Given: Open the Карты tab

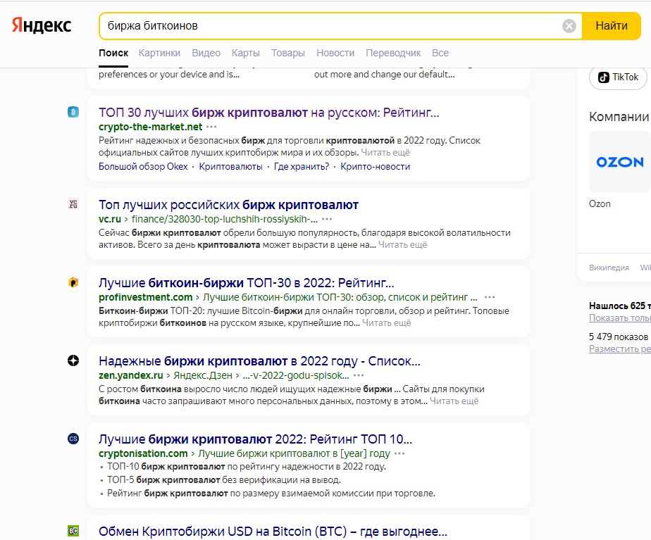Looking at the screenshot, I should coord(246,53).
